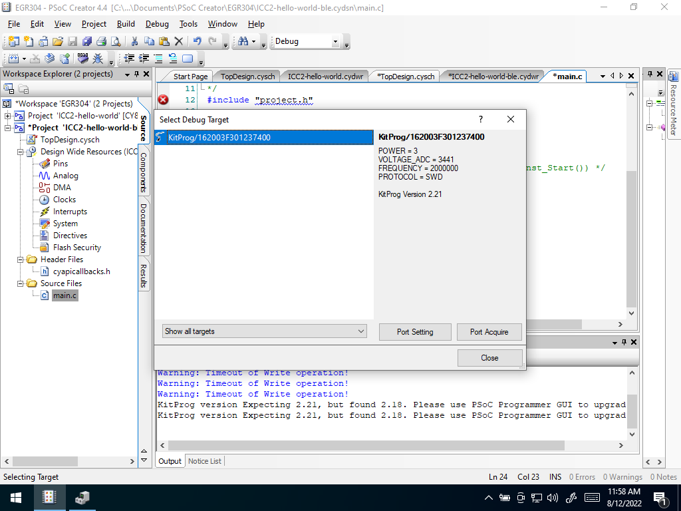Click the Copy toolbar icon

click(149, 41)
